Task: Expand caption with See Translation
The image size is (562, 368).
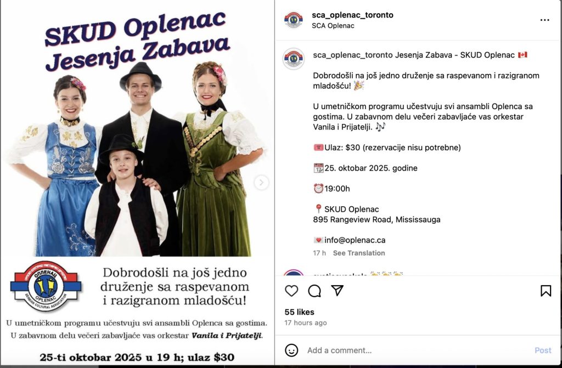Action: (x=359, y=253)
